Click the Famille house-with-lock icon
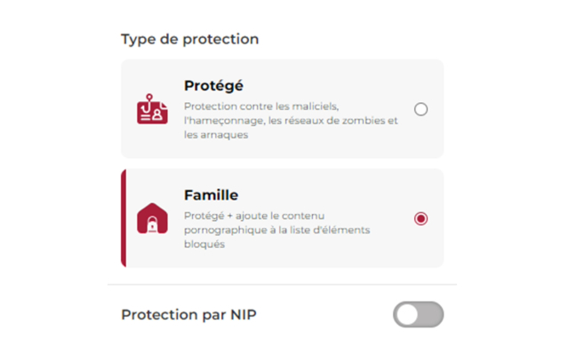Image resolution: width=569 pixels, height=355 pixels. click(x=152, y=218)
